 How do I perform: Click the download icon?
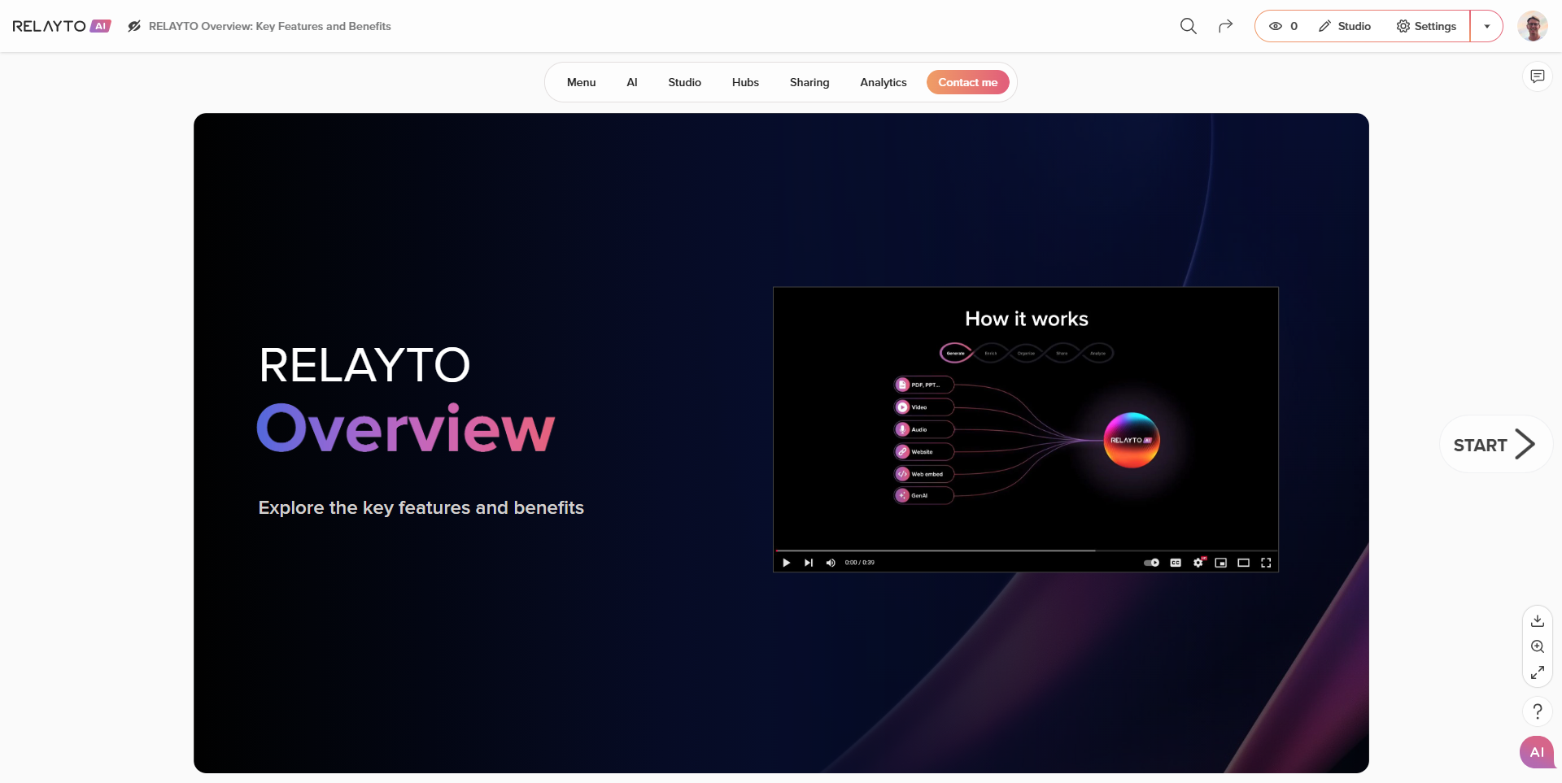pyautogui.click(x=1538, y=620)
